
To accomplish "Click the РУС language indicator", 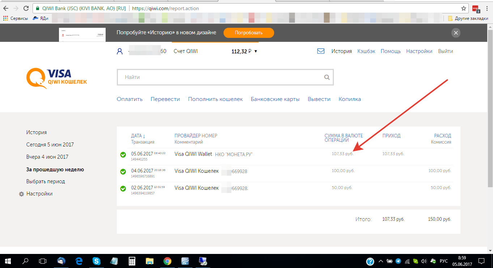I will tap(444, 261).
